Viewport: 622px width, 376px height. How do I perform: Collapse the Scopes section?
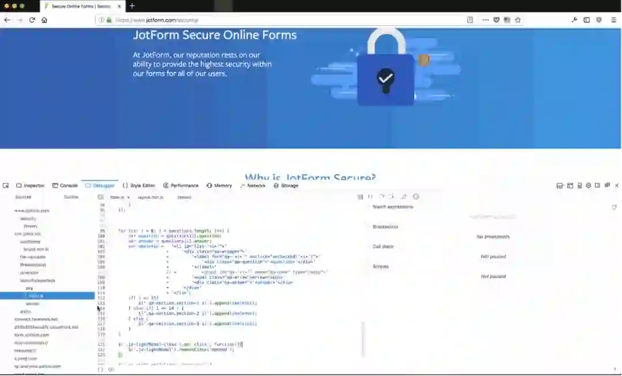point(381,266)
